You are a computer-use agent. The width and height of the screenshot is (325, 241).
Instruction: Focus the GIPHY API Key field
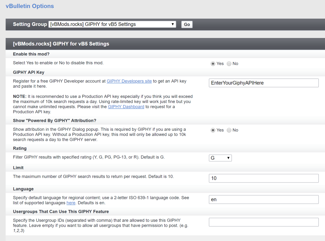click(264, 83)
